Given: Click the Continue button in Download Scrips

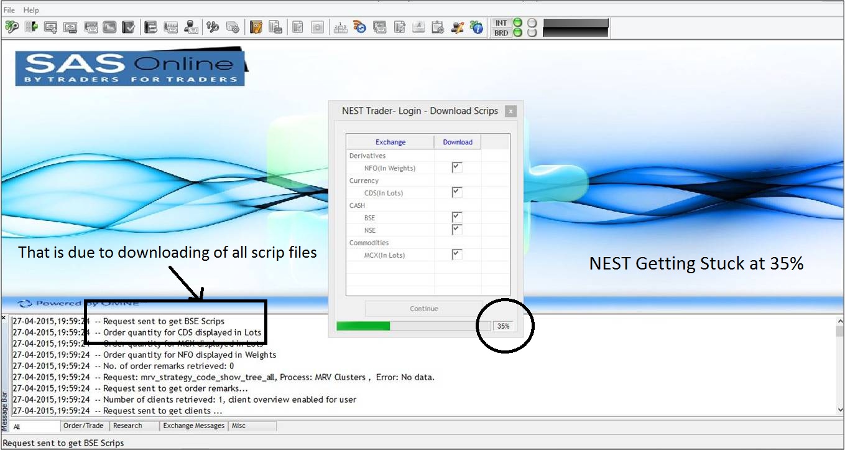Looking at the screenshot, I should [423, 309].
